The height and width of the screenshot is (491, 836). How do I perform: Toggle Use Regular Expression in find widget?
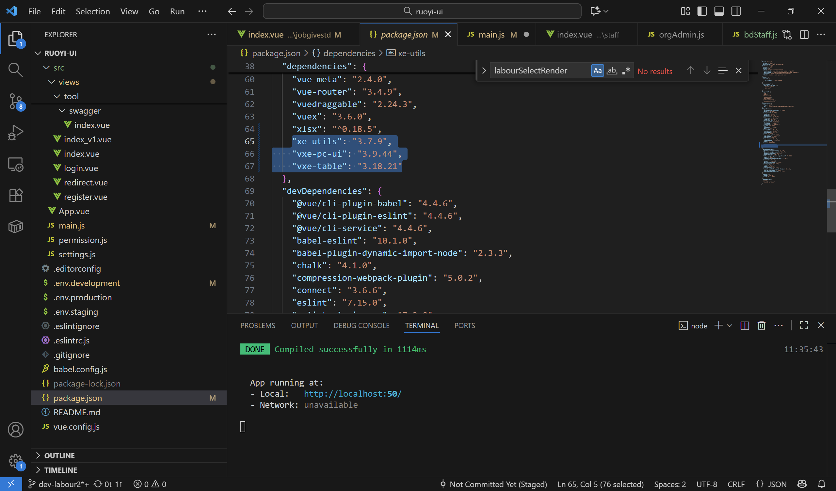[x=626, y=71]
